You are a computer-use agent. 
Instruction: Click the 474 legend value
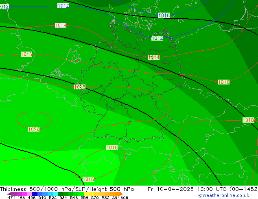pos(12,197)
